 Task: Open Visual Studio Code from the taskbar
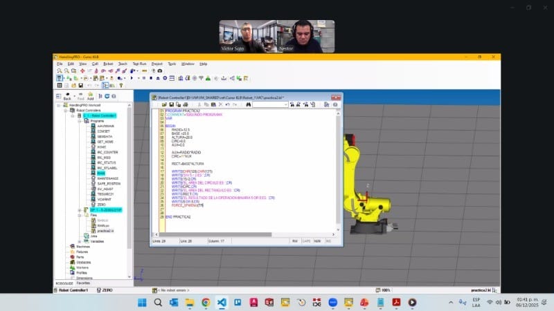[x=222, y=302]
